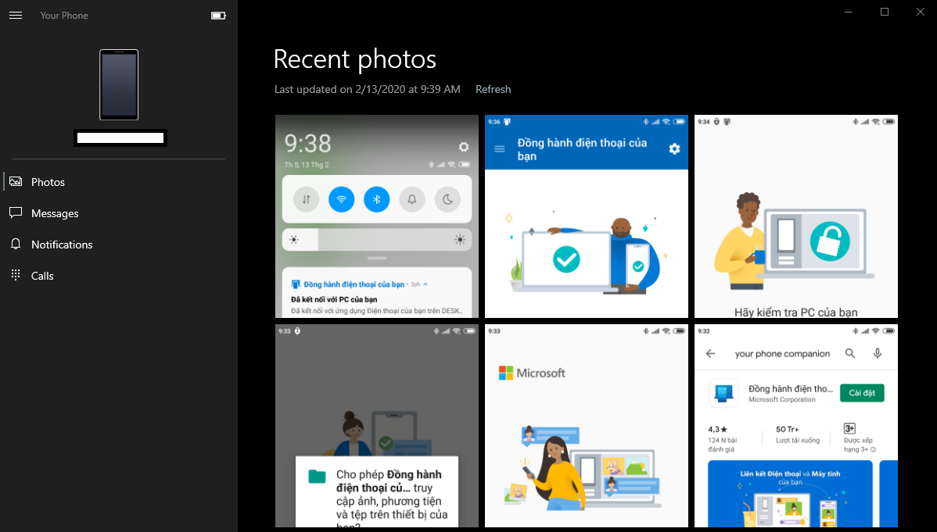Open the 'your phone companion' store screenshot
This screenshot has width=937, height=532.
click(x=796, y=426)
